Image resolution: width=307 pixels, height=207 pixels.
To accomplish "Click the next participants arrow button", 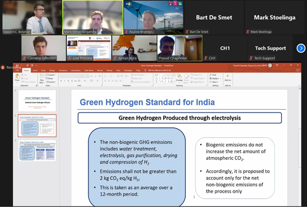I will tap(301, 48).
